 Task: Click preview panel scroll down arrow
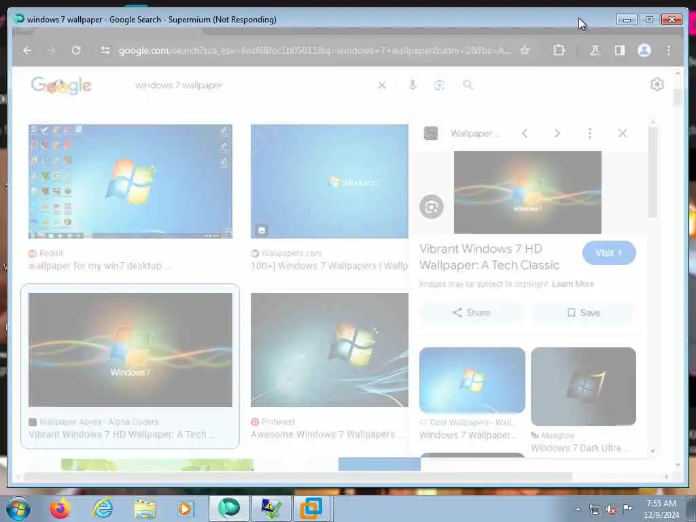click(652, 451)
